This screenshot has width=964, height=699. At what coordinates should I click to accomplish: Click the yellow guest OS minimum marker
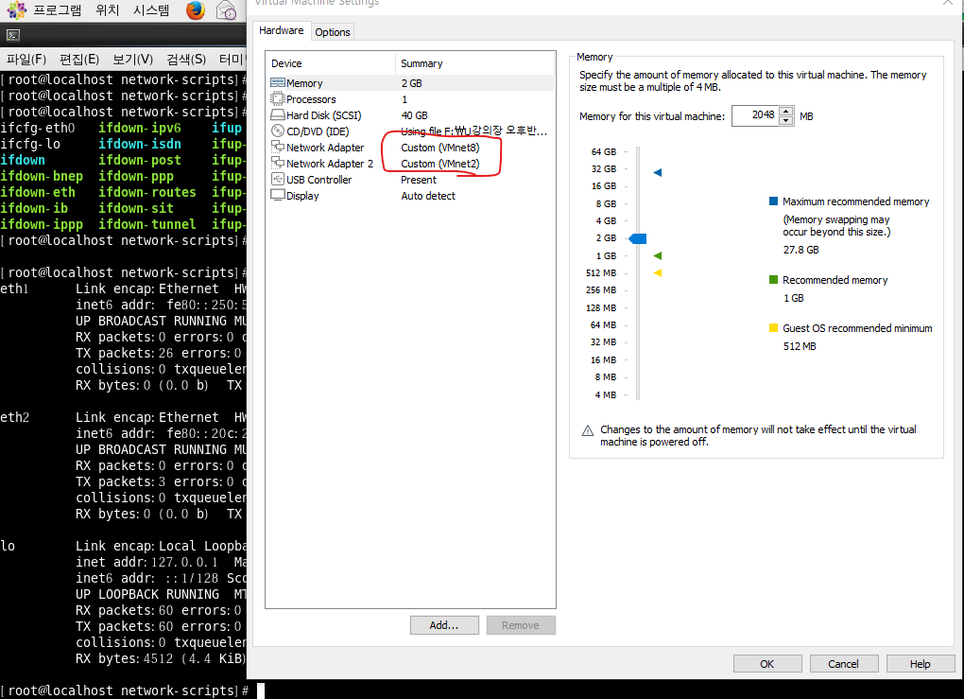pyautogui.click(x=657, y=272)
